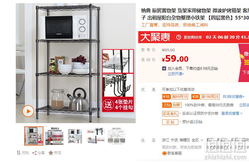
Task: Click the 云钻 刮券 promotion tag
Action: click(x=172, y=105)
